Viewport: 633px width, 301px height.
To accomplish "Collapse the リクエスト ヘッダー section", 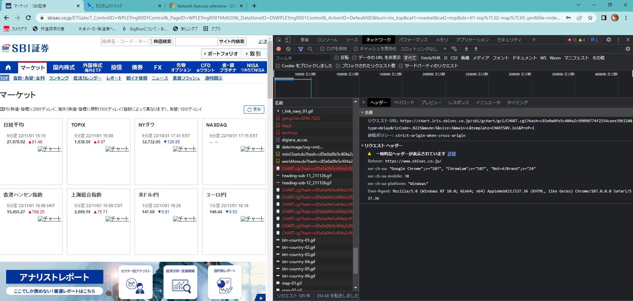I will coord(363,145).
